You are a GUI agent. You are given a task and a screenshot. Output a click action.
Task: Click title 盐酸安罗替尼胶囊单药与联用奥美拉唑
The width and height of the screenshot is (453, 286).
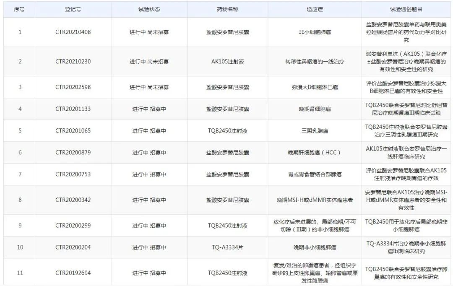pos(406,32)
